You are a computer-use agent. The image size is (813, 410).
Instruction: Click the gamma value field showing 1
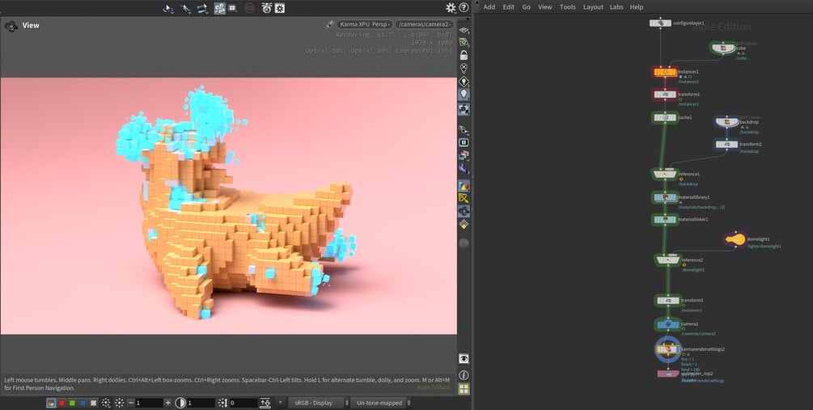(x=201, y=403)
